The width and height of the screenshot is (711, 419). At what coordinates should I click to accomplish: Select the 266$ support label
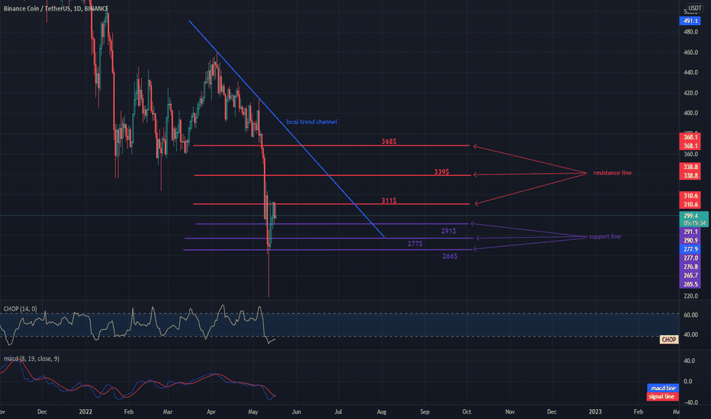coord(450,257)
